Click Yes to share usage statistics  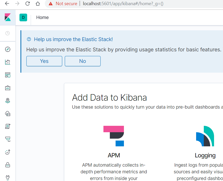click(44, 61)
